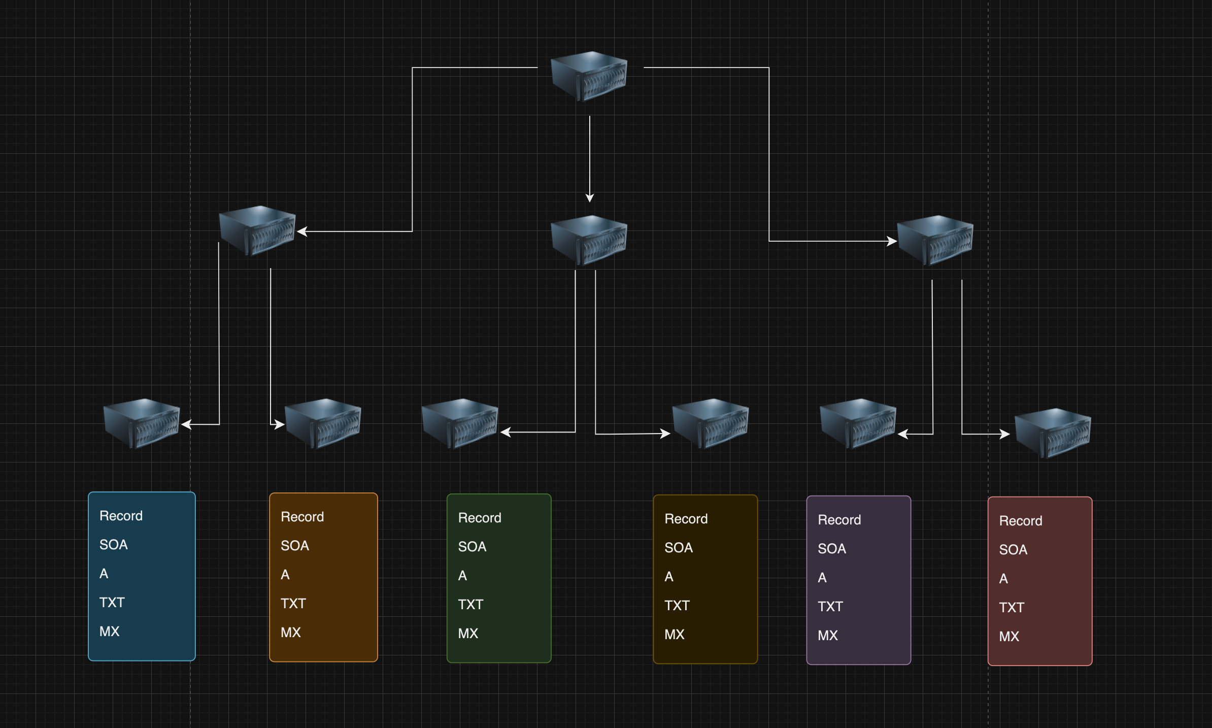The image size is (1212, 728).
Task: Click 'TXT' in the orange box
Action: [x=293, y=604]
